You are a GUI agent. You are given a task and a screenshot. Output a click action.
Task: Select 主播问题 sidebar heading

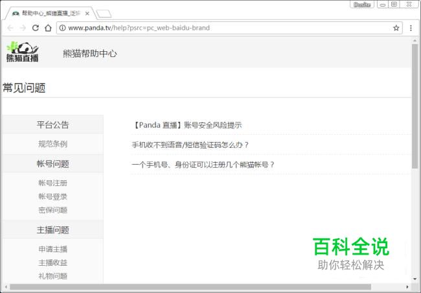[53, 230]
